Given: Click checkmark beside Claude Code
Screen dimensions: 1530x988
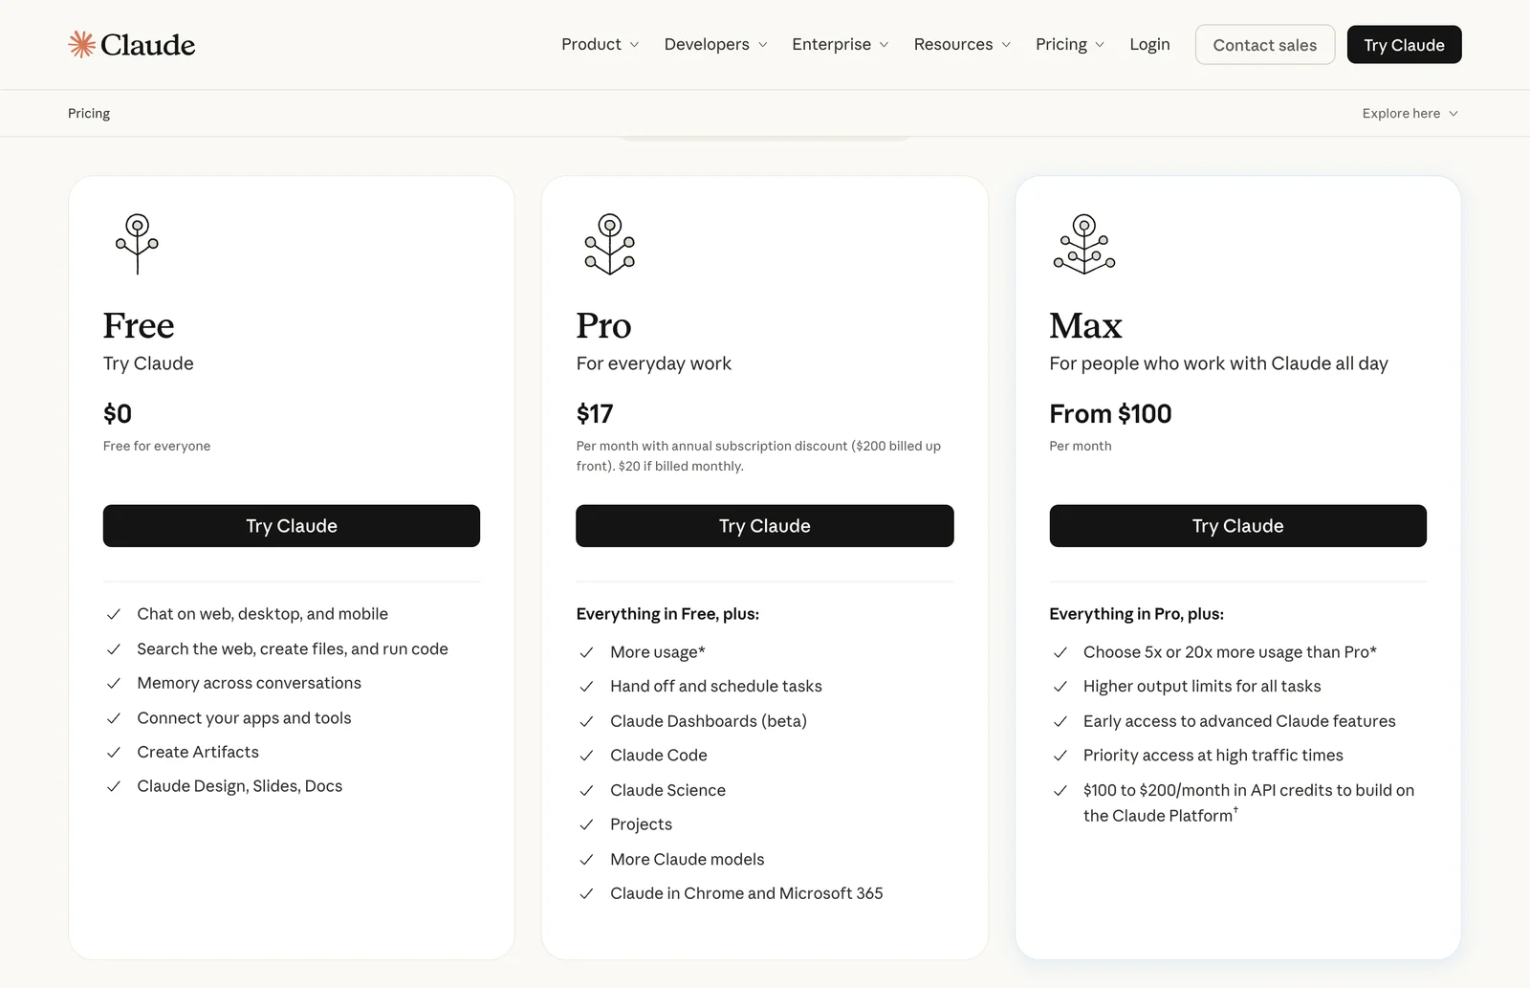Looking at the screenshot, I should pyautogui.click(x=587, y=756).
